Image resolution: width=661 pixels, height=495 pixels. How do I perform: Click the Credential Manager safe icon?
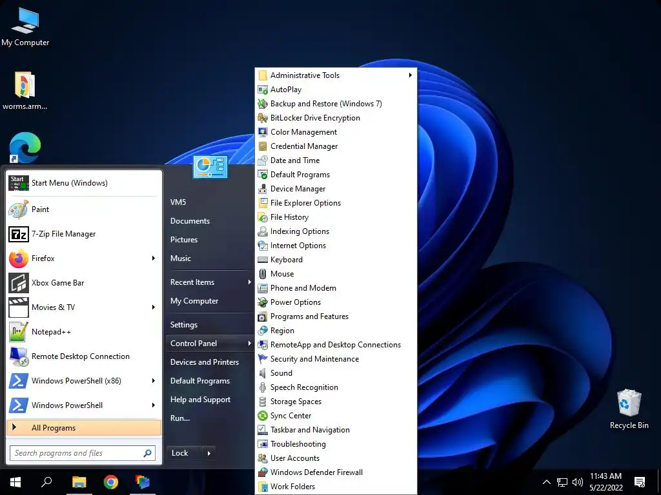click(x=263, y=146)
